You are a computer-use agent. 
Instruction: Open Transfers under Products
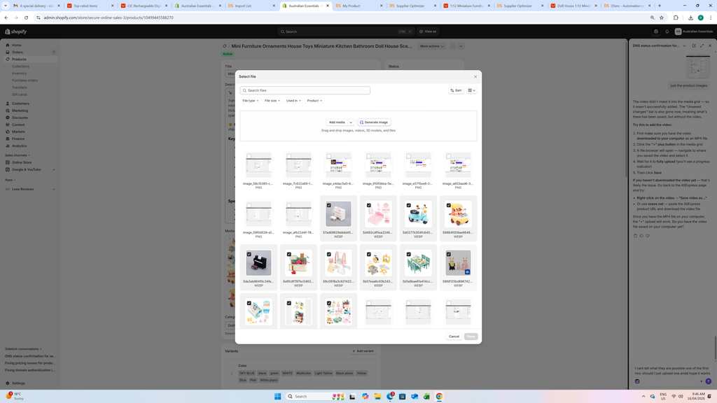click(19, 87)
